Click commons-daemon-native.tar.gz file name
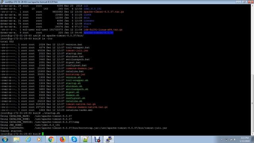The width and height of the screenshot is (254, 143). pos(87,107)
